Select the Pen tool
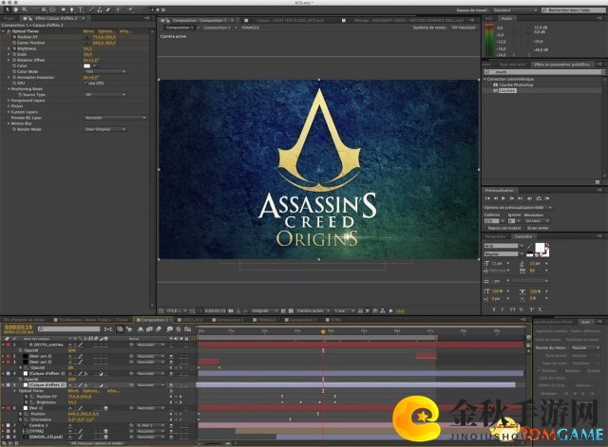Screen dimensions: 608x447 coord(72,9)
